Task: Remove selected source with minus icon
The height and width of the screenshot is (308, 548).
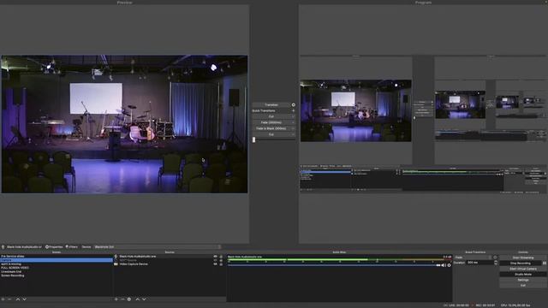Action: tap(122, 299)
